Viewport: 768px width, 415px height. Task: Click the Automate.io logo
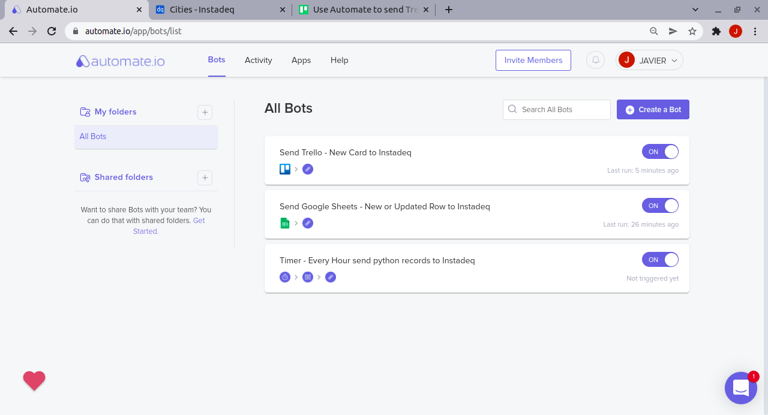[120, 61]
